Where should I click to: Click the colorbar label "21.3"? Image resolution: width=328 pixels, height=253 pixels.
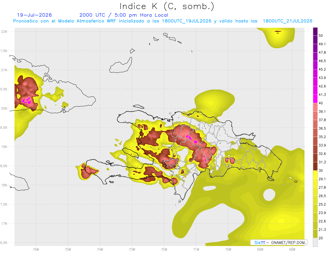click(322, 230)
